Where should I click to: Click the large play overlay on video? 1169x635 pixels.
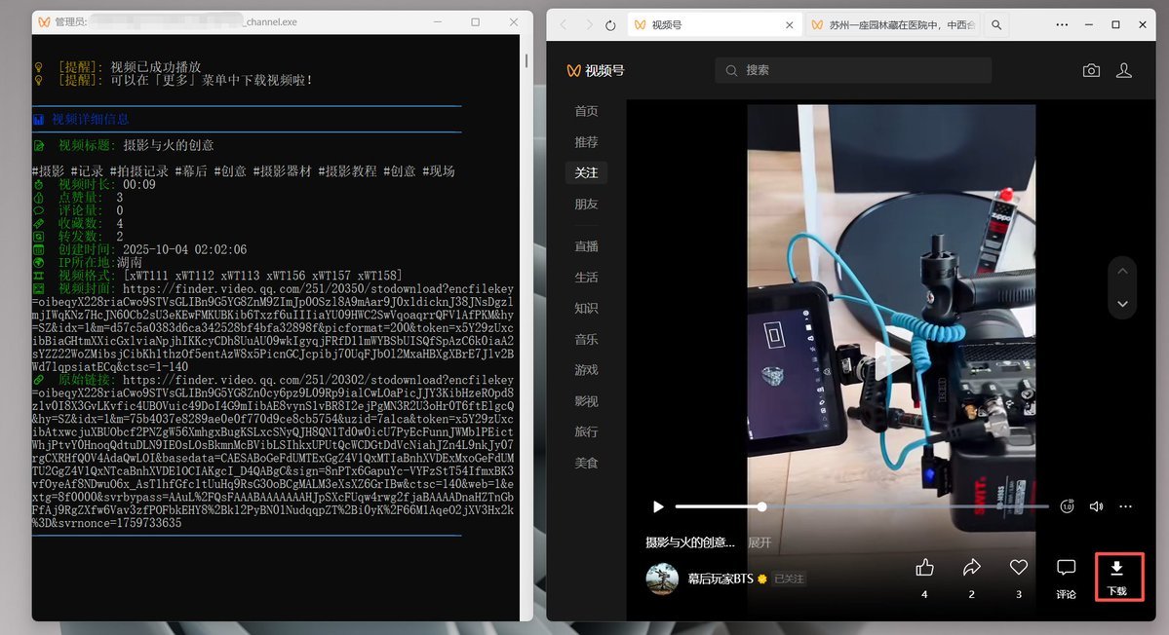pos(892,361)
